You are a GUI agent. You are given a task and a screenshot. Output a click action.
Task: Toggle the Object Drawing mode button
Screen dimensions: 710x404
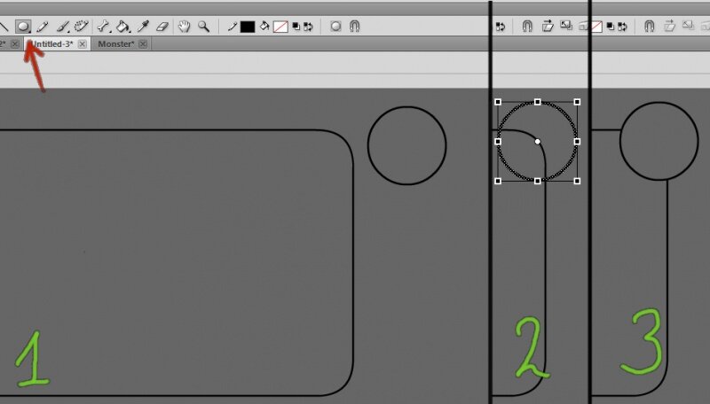pos(335,27)
